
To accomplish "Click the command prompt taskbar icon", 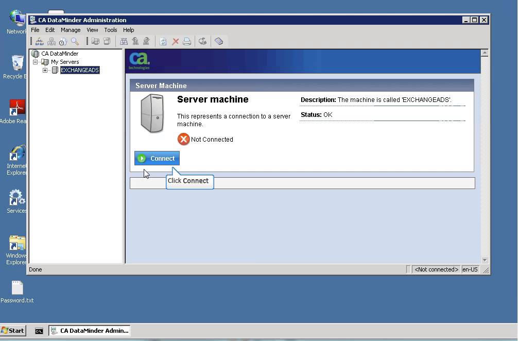I will point(39,331).
